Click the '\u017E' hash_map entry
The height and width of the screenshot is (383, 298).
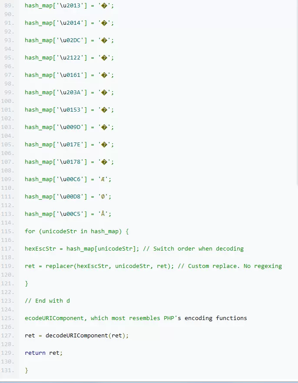(x=69, y=145)
